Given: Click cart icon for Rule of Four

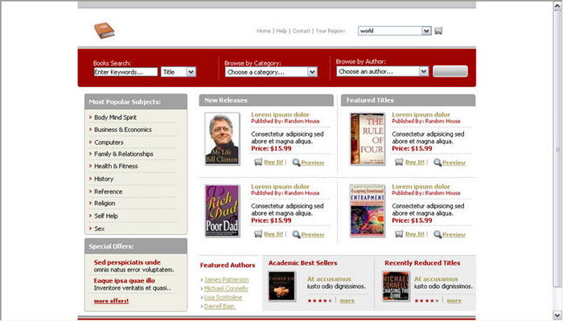Looking at the screenshot, I should [399, 163].
